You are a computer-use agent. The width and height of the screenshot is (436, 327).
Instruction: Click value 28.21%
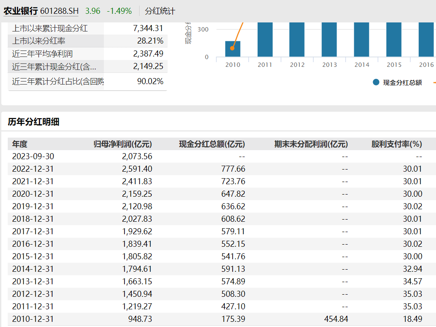(150, 41)
